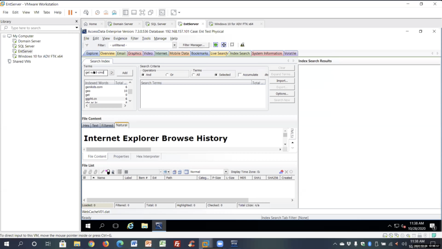Toggle the VMware thumbnail bar view
The width and height of the screenshot is (442, 249).
coord(134,13)
